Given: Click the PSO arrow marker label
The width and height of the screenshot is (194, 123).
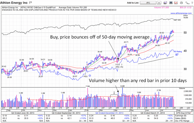Looking at the screenshot, I should click(86, 76).
